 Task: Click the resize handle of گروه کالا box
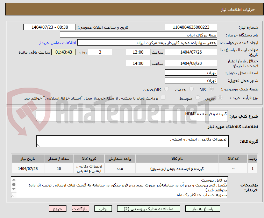tap(38, 145)
